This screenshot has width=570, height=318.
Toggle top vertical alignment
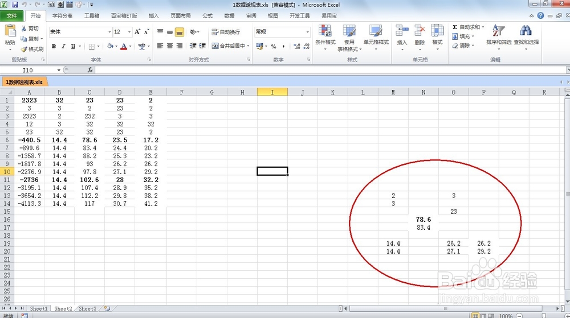(160, 32)
